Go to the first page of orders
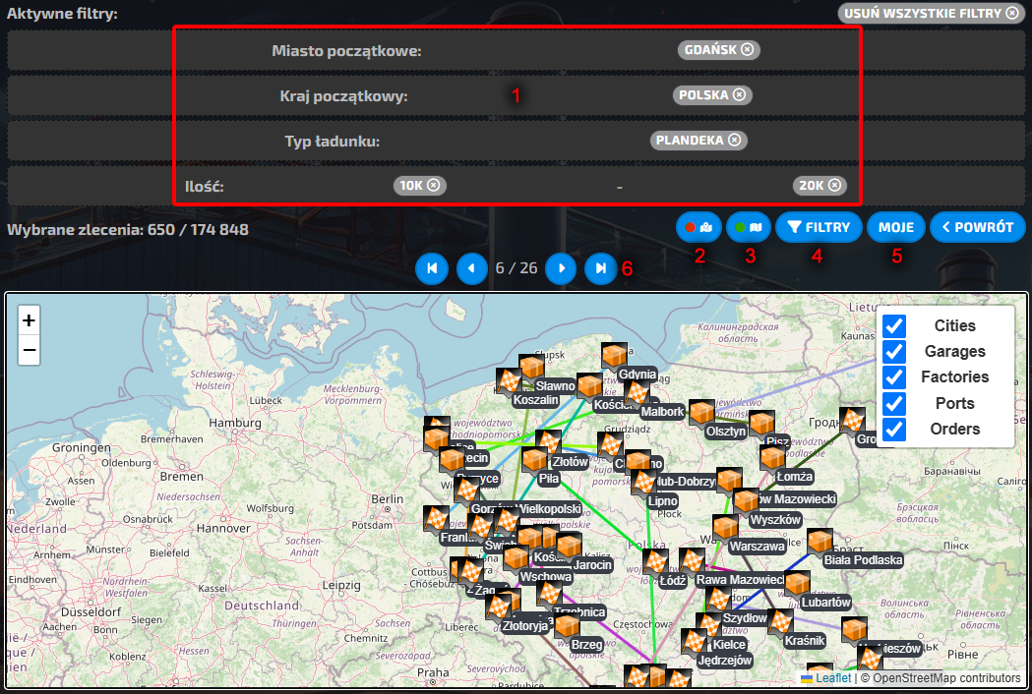This screenshot has height=694, width=1032. (x=431, y=268)
